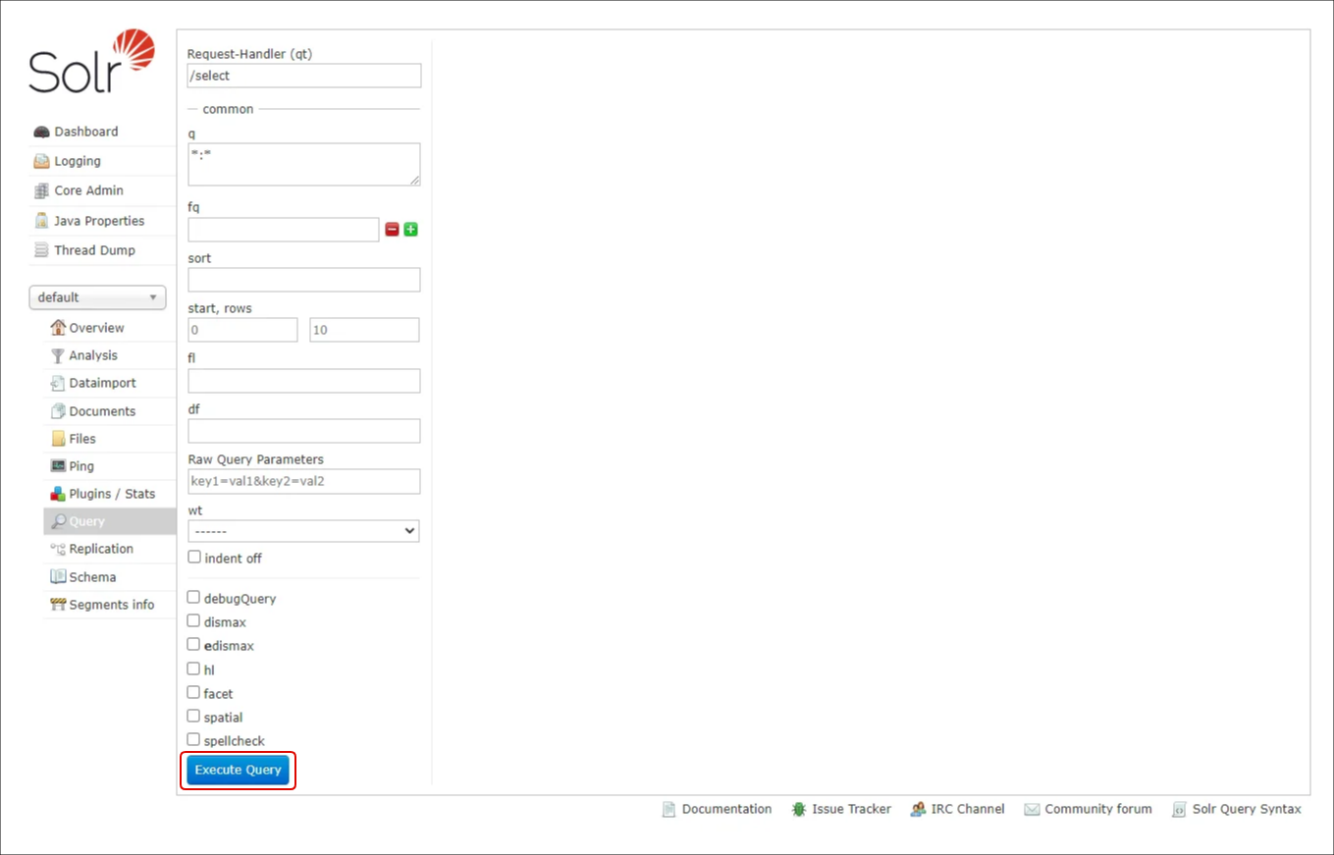Viewport: 1334px width, 855px height.
Task: Focus the start field showing 0
Action: [242, 330]
